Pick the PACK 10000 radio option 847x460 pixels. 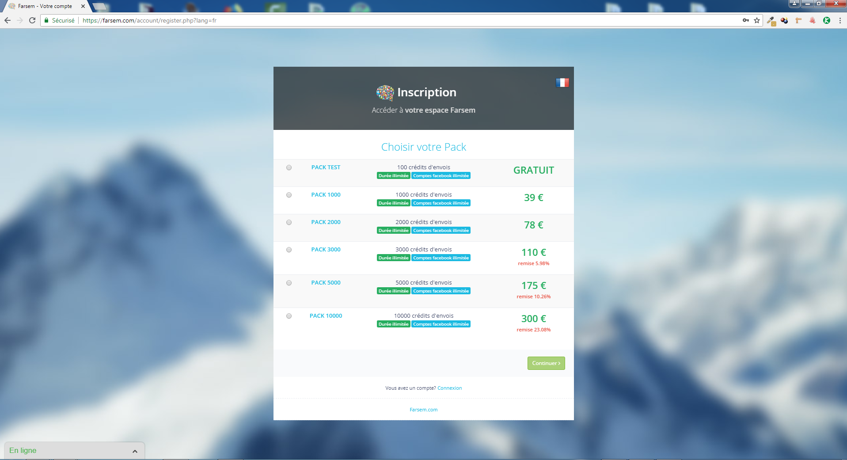point(289,316)
